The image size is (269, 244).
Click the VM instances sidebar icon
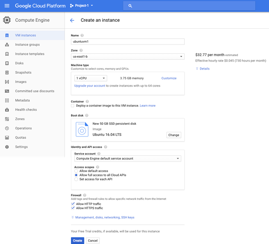[x=7, y=35]
